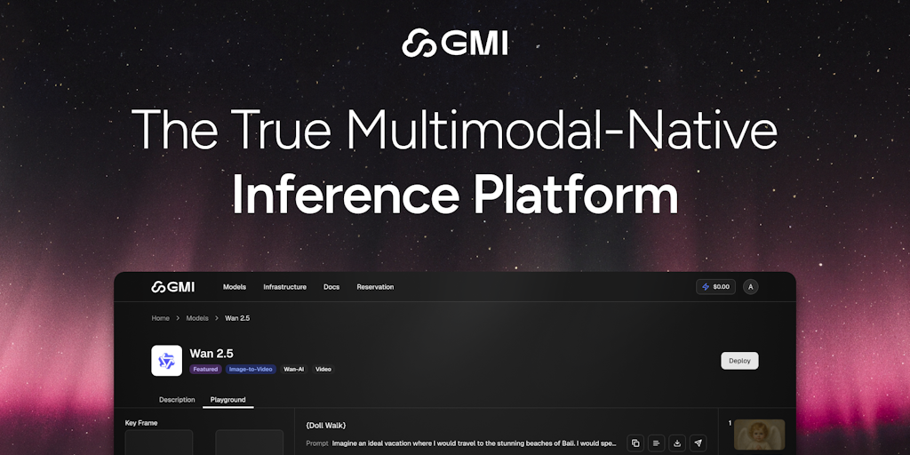Open the Docs menu item
Screen dimensions: 910x455
tap(331, 287)
